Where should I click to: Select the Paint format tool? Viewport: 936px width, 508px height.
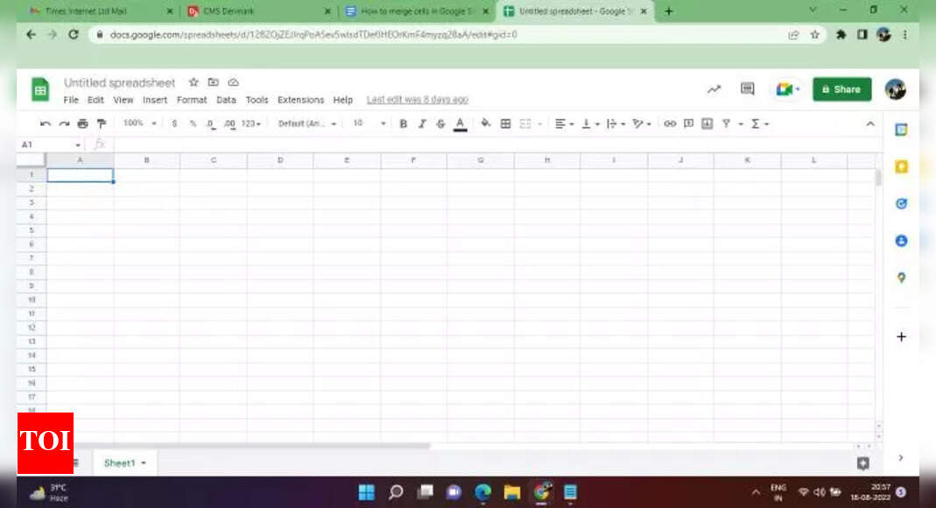(102, 123)
